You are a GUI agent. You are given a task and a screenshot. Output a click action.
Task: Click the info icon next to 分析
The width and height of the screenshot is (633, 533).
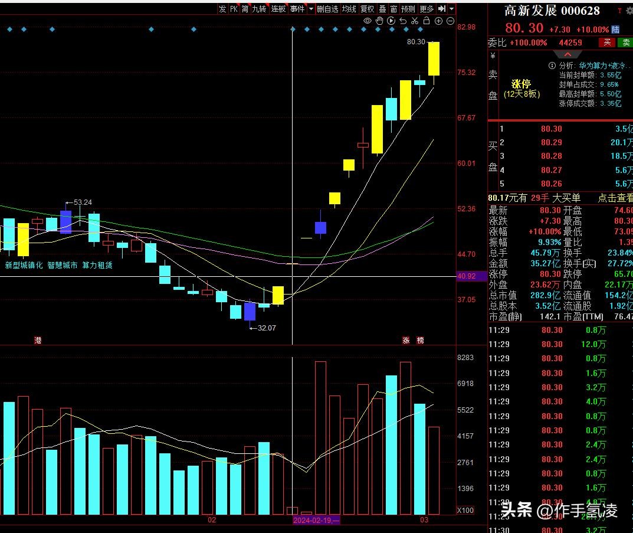tap(552, 66)
